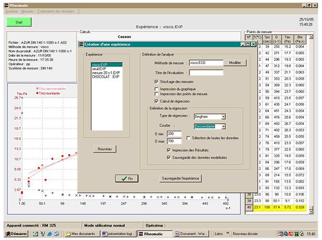Click the taskbar clock showing 15:40
This screenshot has height=240, width=322.
click(x=311, y=234)
